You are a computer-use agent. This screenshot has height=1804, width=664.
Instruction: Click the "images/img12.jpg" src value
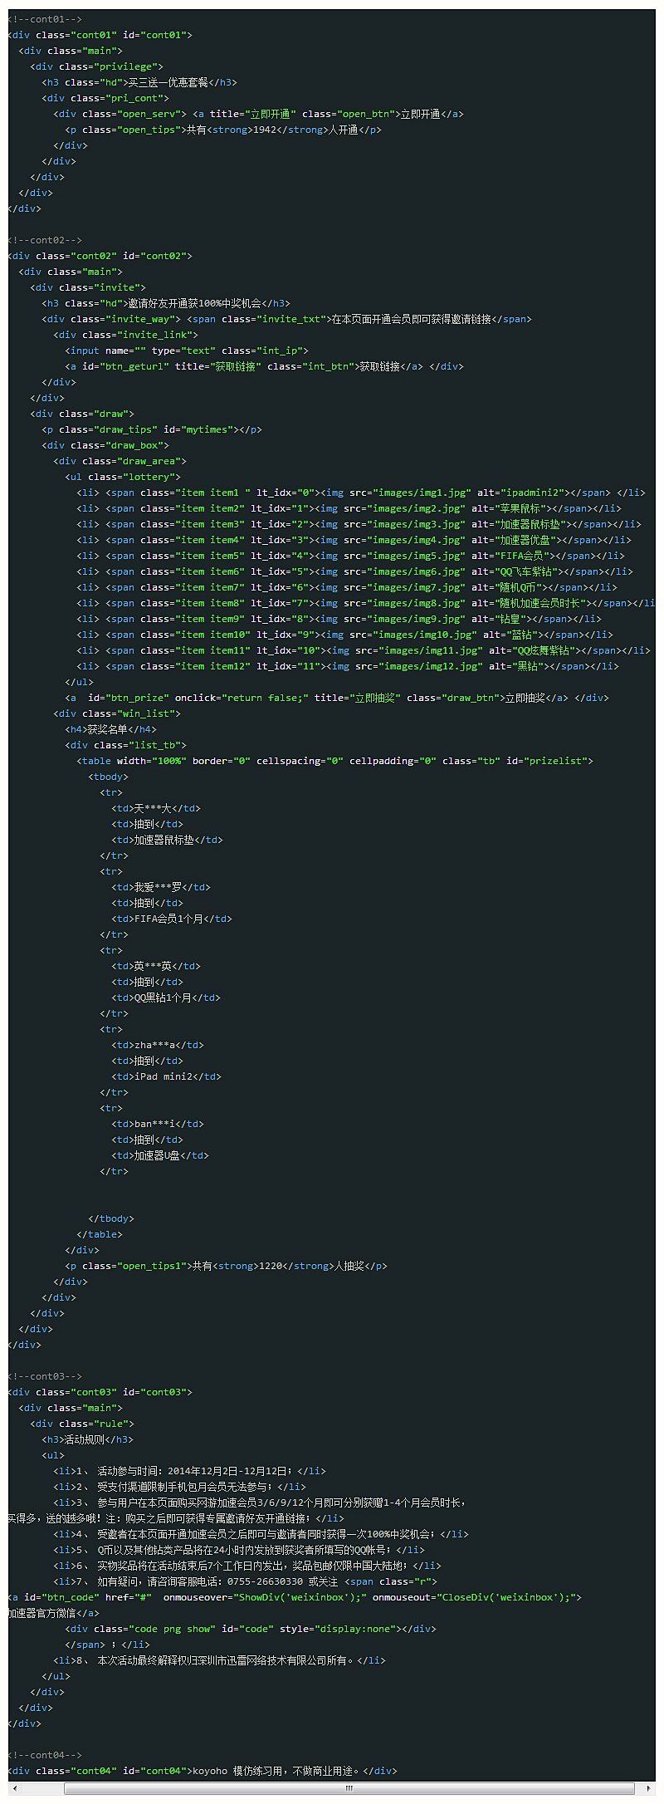click(427, 666)
